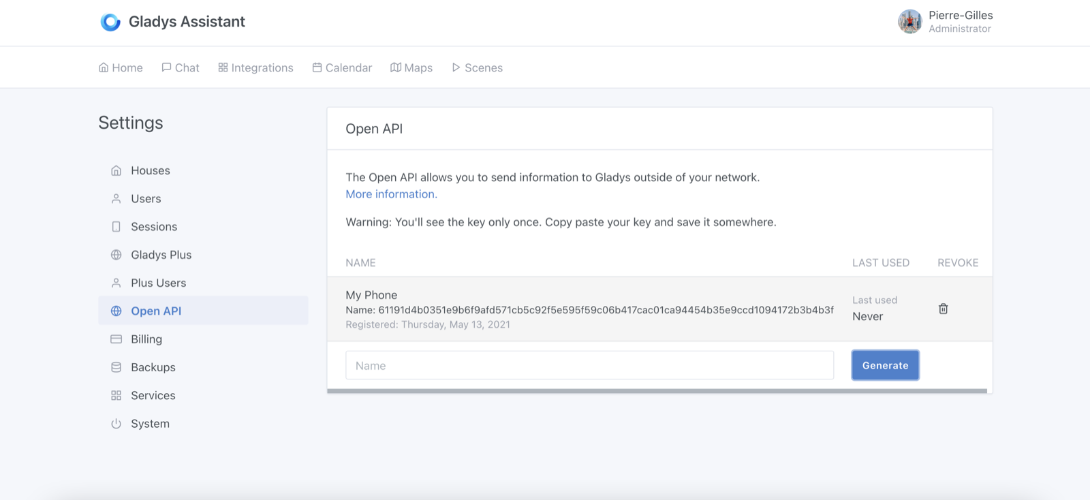Image resolution: width=1090 pixels, height=500 pixels.
Task: Click the Users person icon
Action: click(116, 198)
